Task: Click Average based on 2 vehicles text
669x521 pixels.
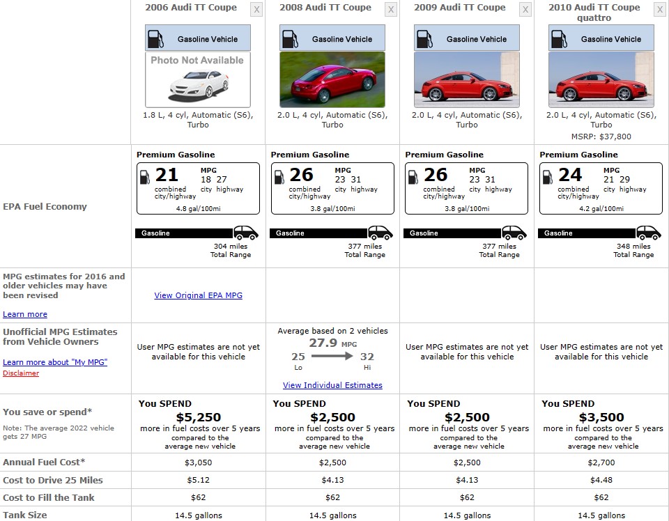Action: tap(333, 331)
